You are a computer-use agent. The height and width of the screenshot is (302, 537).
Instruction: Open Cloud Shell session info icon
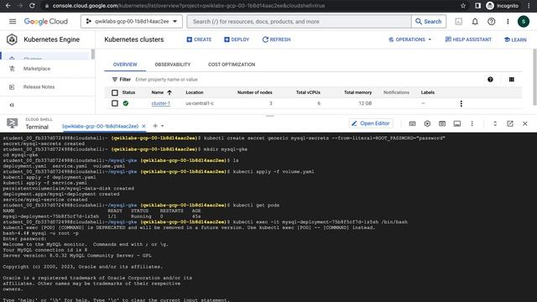(x=456, y=123)
